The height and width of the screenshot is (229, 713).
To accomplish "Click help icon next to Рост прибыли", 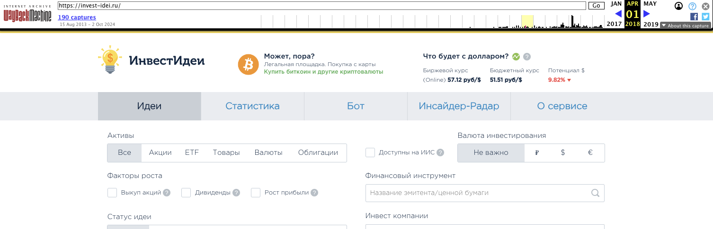I will pos(314,193).
